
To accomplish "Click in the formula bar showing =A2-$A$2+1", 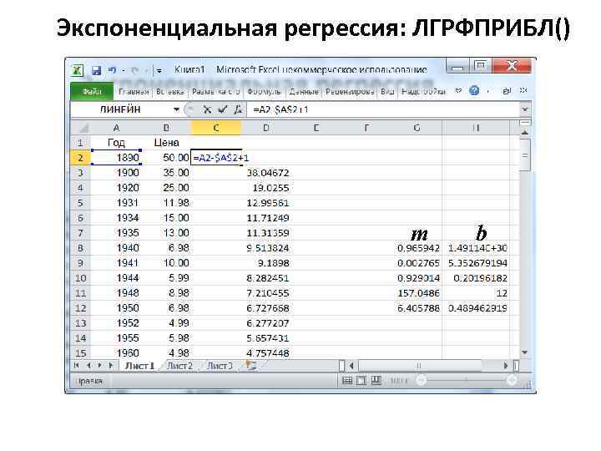I will (x=383, y=110).
